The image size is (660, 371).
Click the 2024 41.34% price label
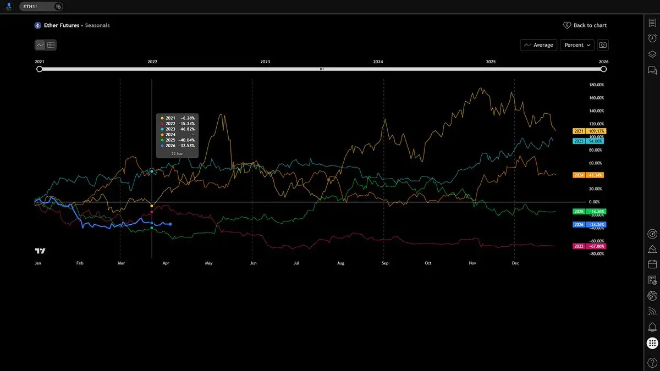click(589, 175)
